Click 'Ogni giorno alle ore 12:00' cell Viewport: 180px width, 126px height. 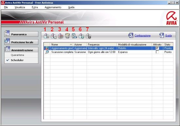tap(101, 52)
